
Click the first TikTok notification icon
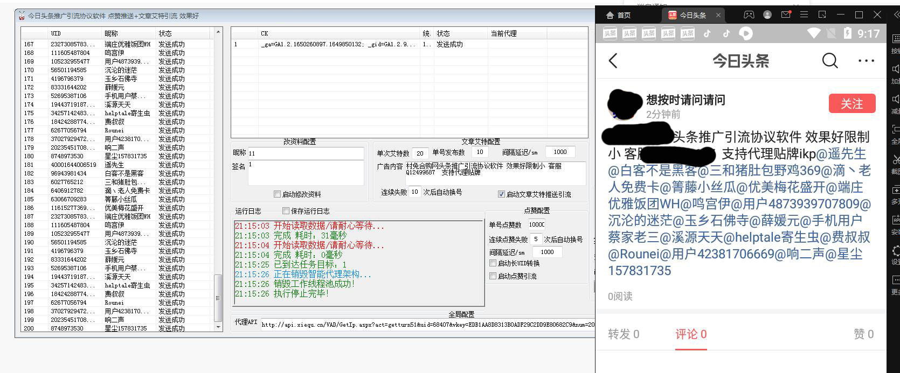point(707,33)
